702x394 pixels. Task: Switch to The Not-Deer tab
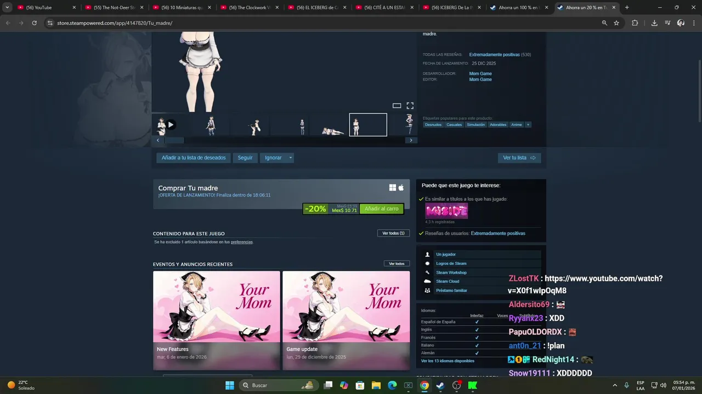click(115, 8)
